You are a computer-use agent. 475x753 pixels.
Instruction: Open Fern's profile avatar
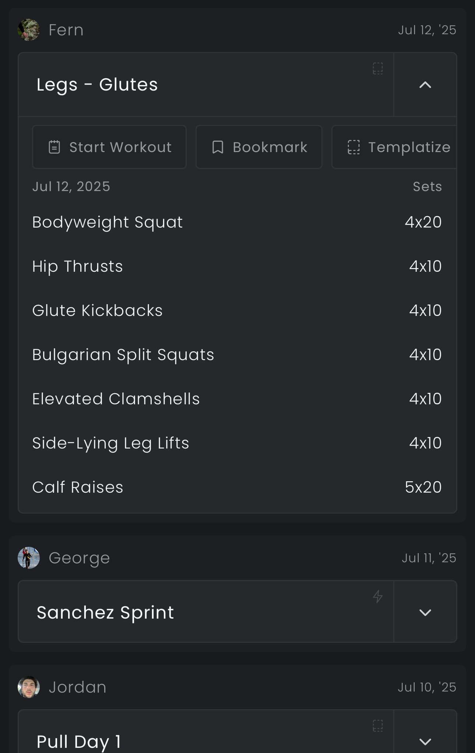tap(29, 29)
